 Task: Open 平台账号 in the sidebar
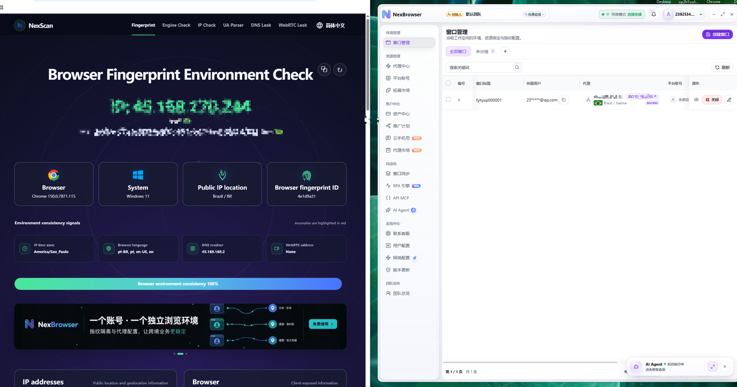tap(409, 78)
